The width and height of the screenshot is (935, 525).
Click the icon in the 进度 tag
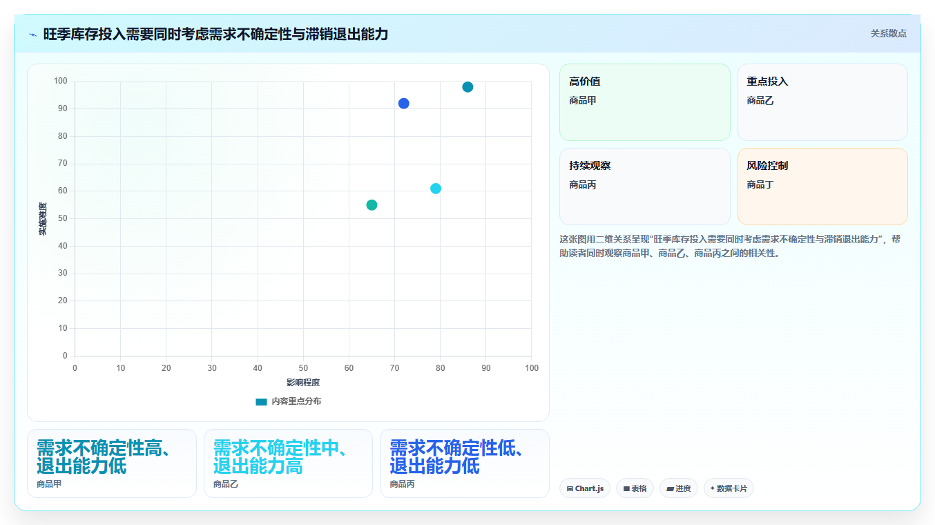[670, 489]
